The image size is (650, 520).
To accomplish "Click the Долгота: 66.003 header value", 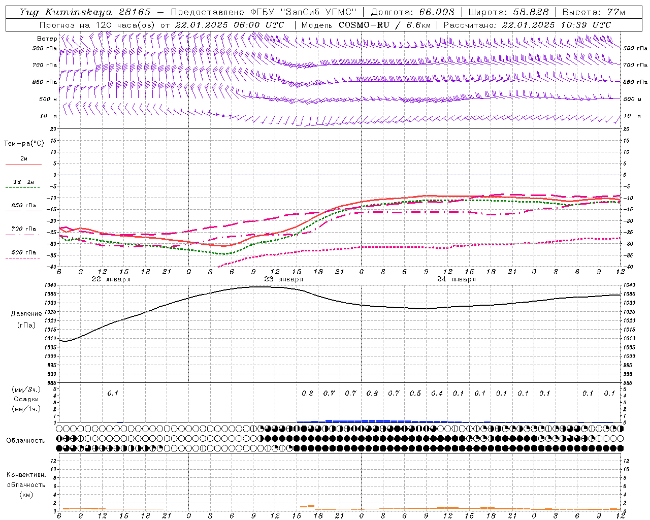I will point(412,12).
